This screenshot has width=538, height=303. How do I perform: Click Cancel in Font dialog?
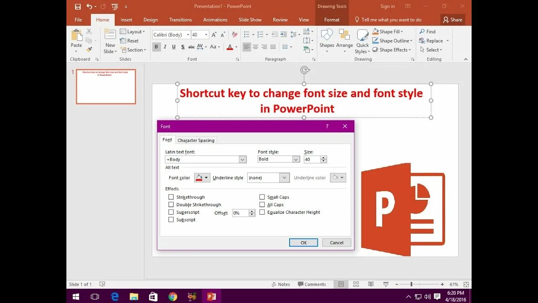coord(337,242)
